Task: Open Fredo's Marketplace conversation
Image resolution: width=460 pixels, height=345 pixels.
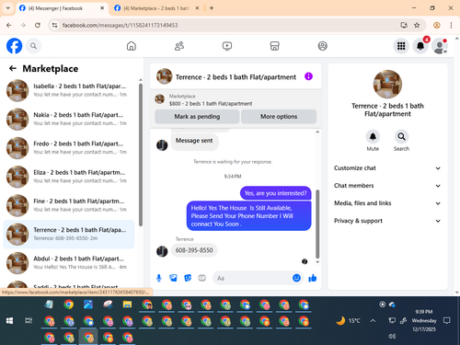Action: coord(69,148)
